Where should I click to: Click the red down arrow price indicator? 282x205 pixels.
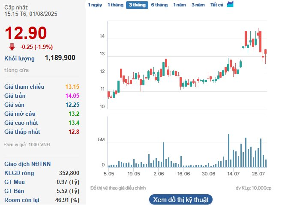coord(12,47)
